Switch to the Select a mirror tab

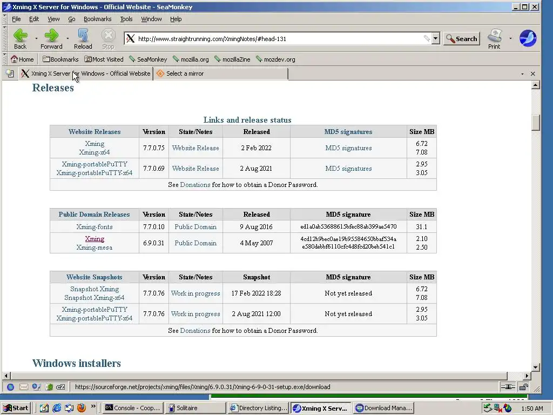point(221,73)
